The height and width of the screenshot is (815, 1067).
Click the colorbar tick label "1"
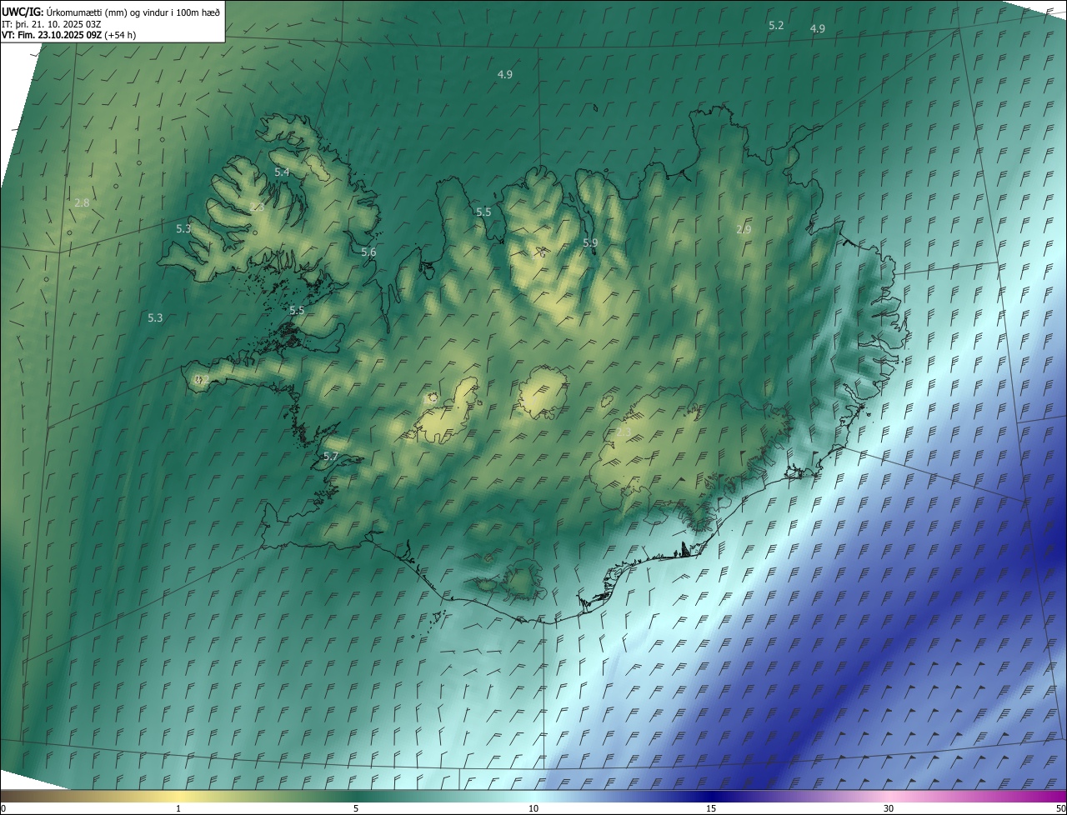179,808
